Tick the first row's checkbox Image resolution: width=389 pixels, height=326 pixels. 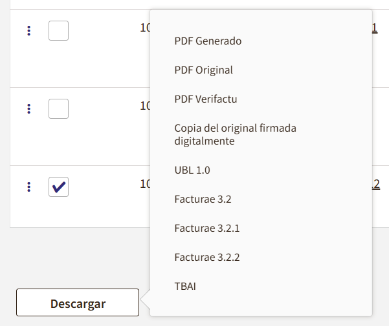coord(58,30)
